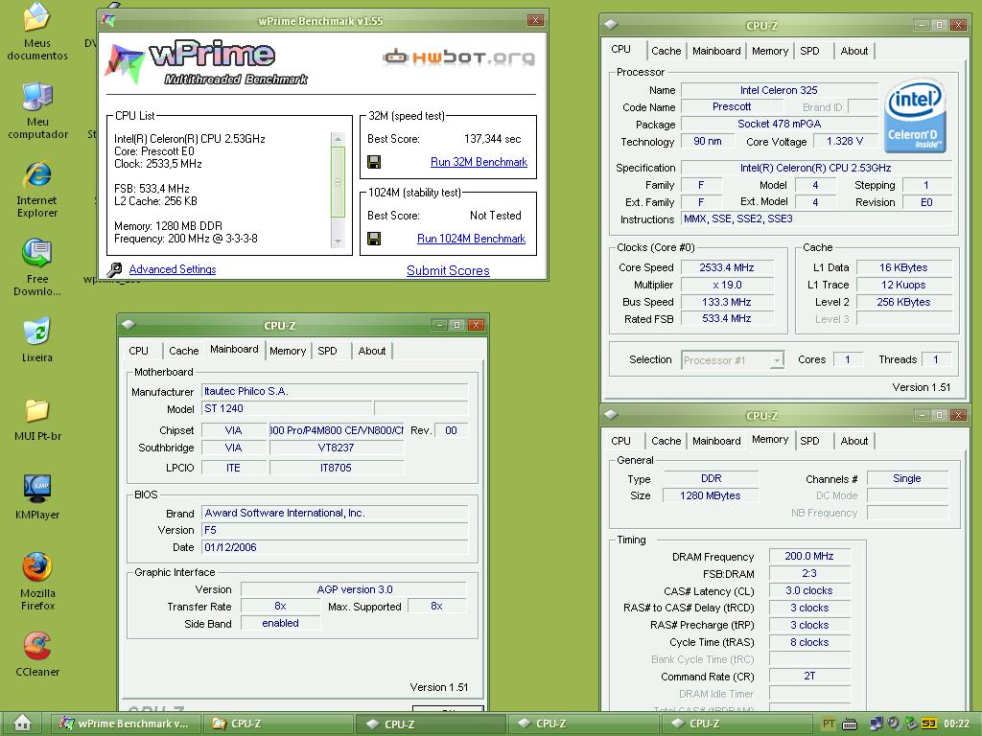Click CPU List scrollbar down arrow
Screen dimensions: 982x736
(338, 241)
